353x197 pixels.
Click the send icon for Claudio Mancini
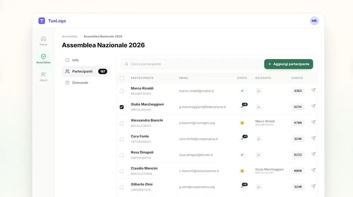(313, 171)
